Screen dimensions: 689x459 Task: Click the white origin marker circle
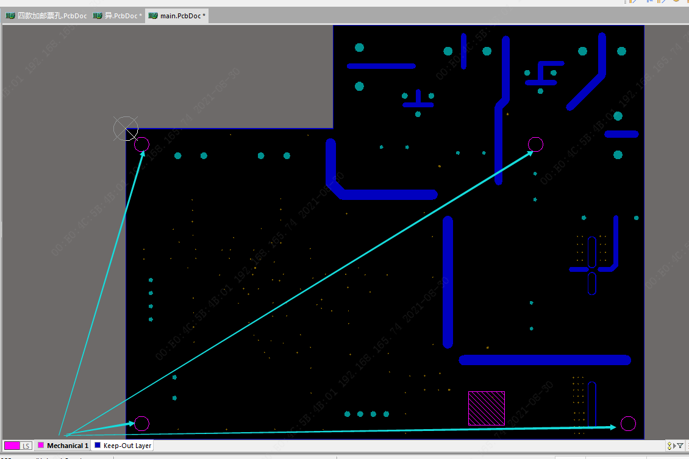(x=126, y=128)
